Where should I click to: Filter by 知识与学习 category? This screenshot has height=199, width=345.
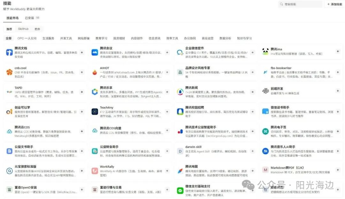pos(244,38)
